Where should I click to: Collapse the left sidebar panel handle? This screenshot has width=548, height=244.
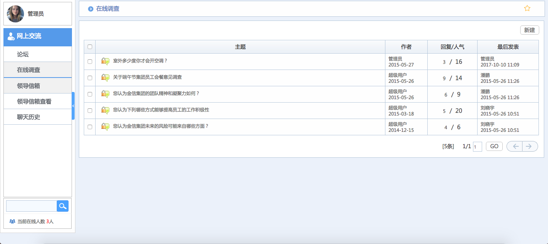coord(73,106)
